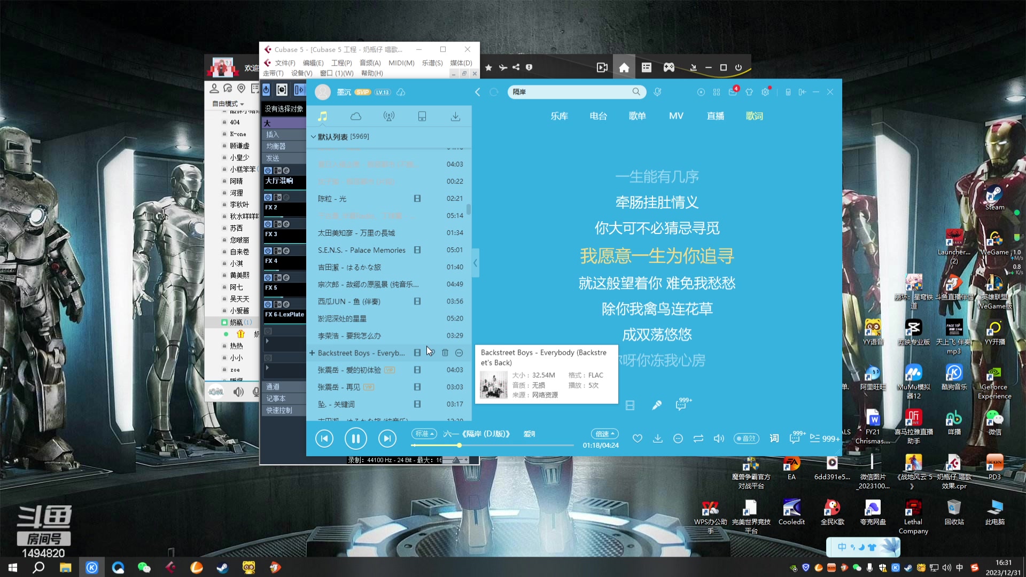Open the skin shirt icon
The height and width of the screenshot is (577, 1026).
(x=749, y=92)
